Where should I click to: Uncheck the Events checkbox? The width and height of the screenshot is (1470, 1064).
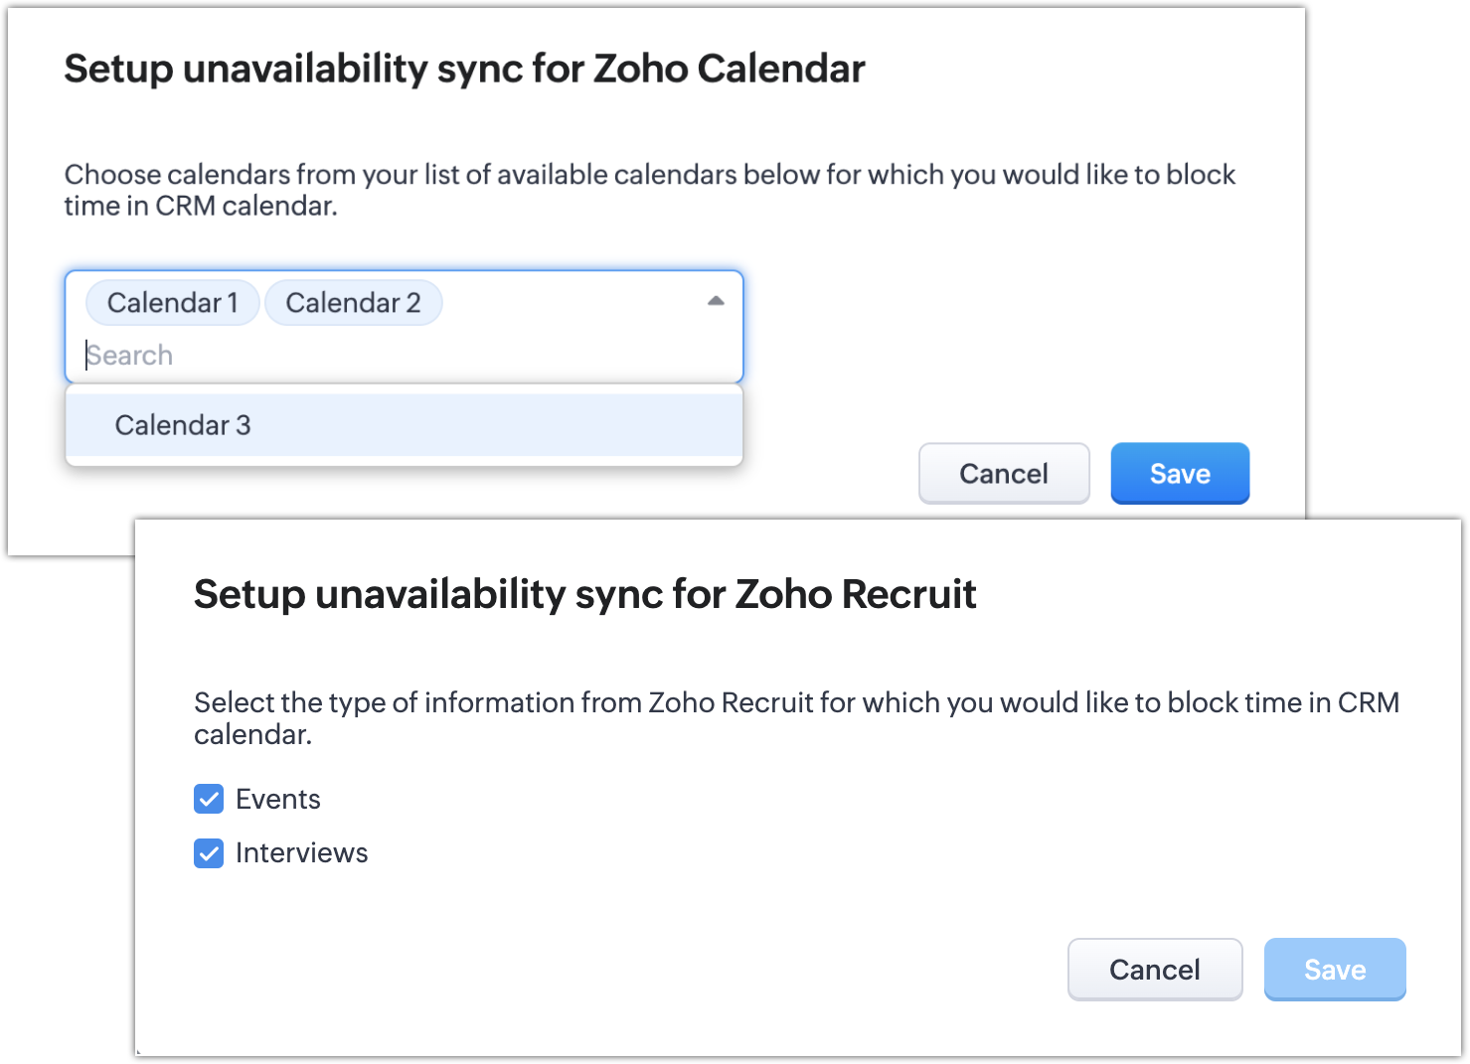point(209,799)
